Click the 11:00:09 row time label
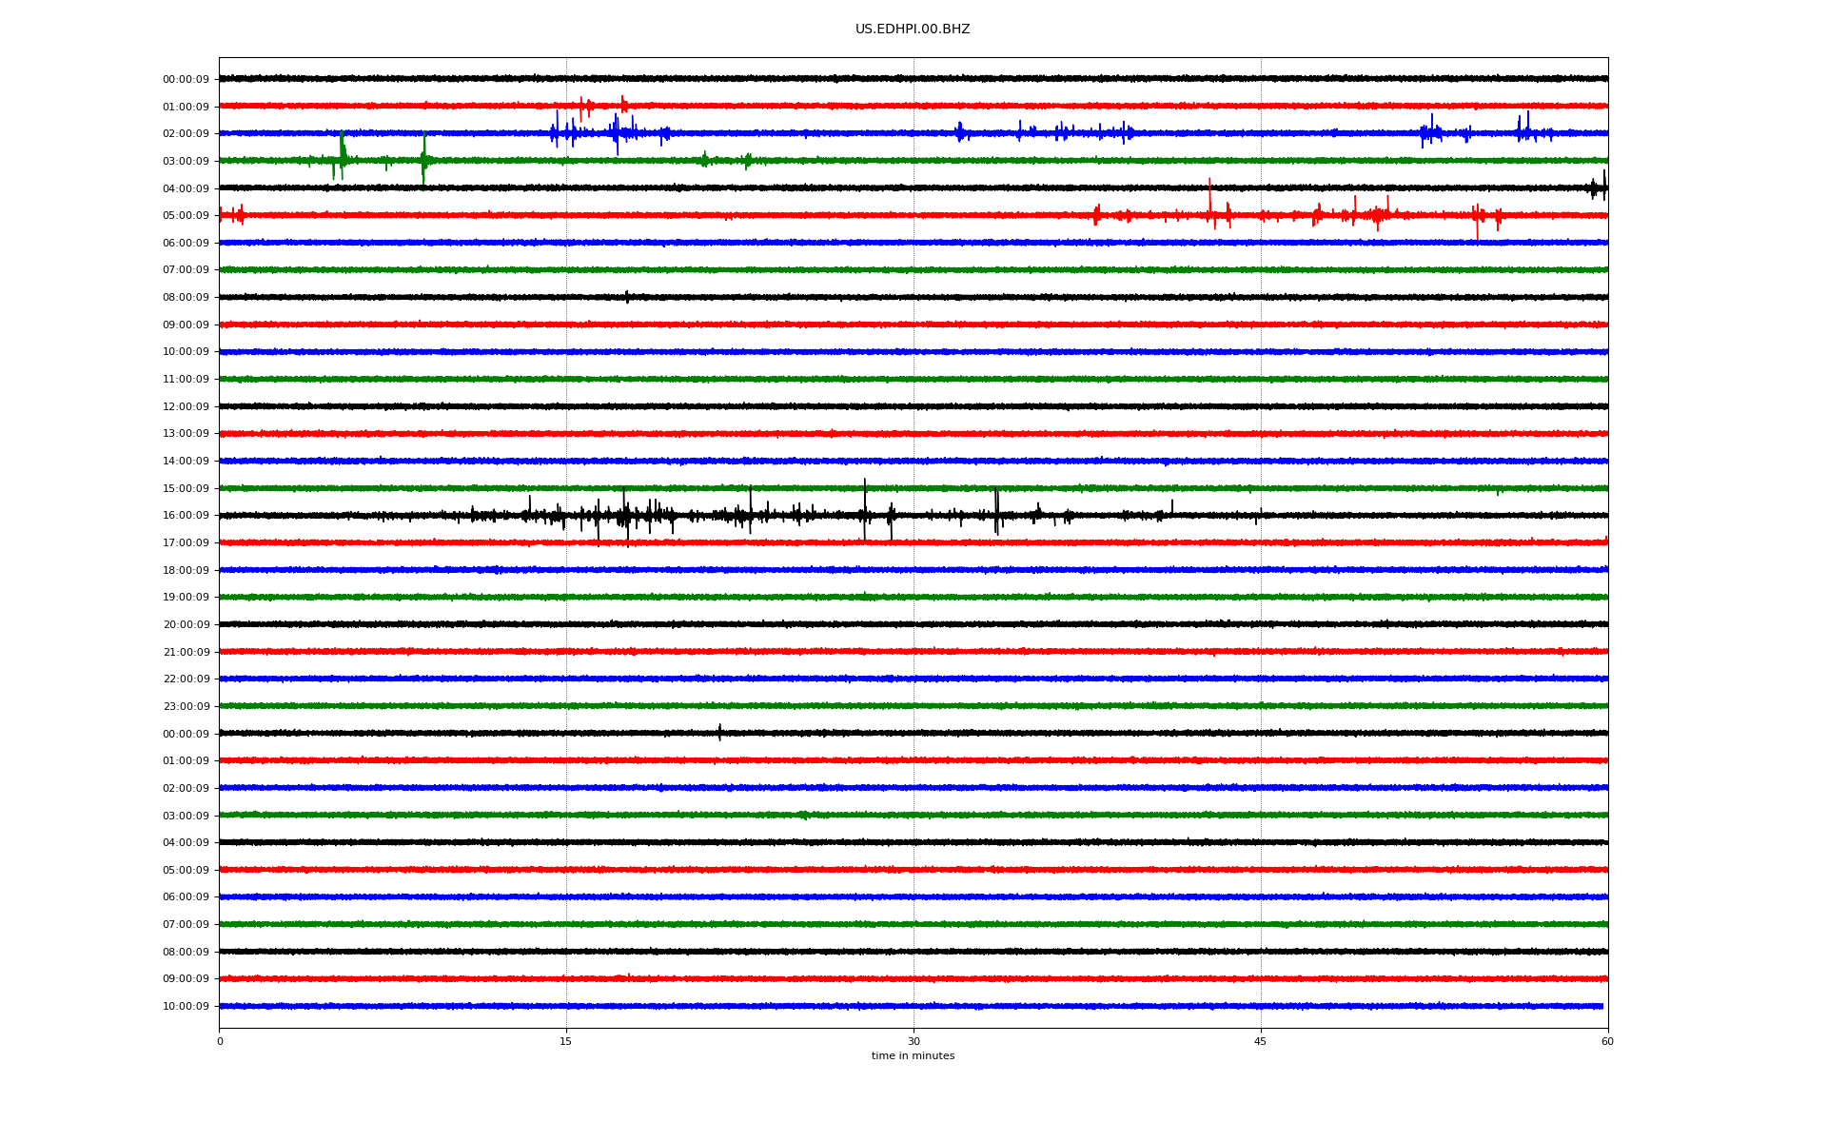This screenshot has height=1142, width=1827. tap(186, 380)
